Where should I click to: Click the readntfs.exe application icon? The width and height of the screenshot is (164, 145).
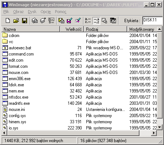tap(5, 103)
